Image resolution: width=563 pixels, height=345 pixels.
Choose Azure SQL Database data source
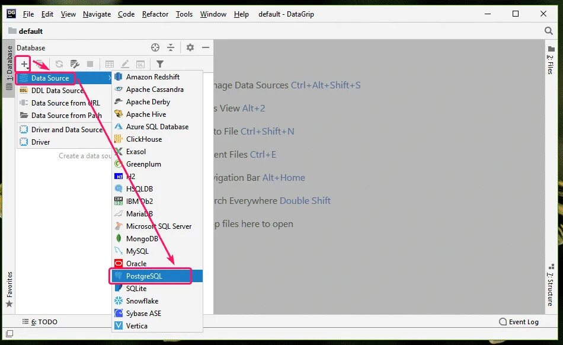point(157,127)
